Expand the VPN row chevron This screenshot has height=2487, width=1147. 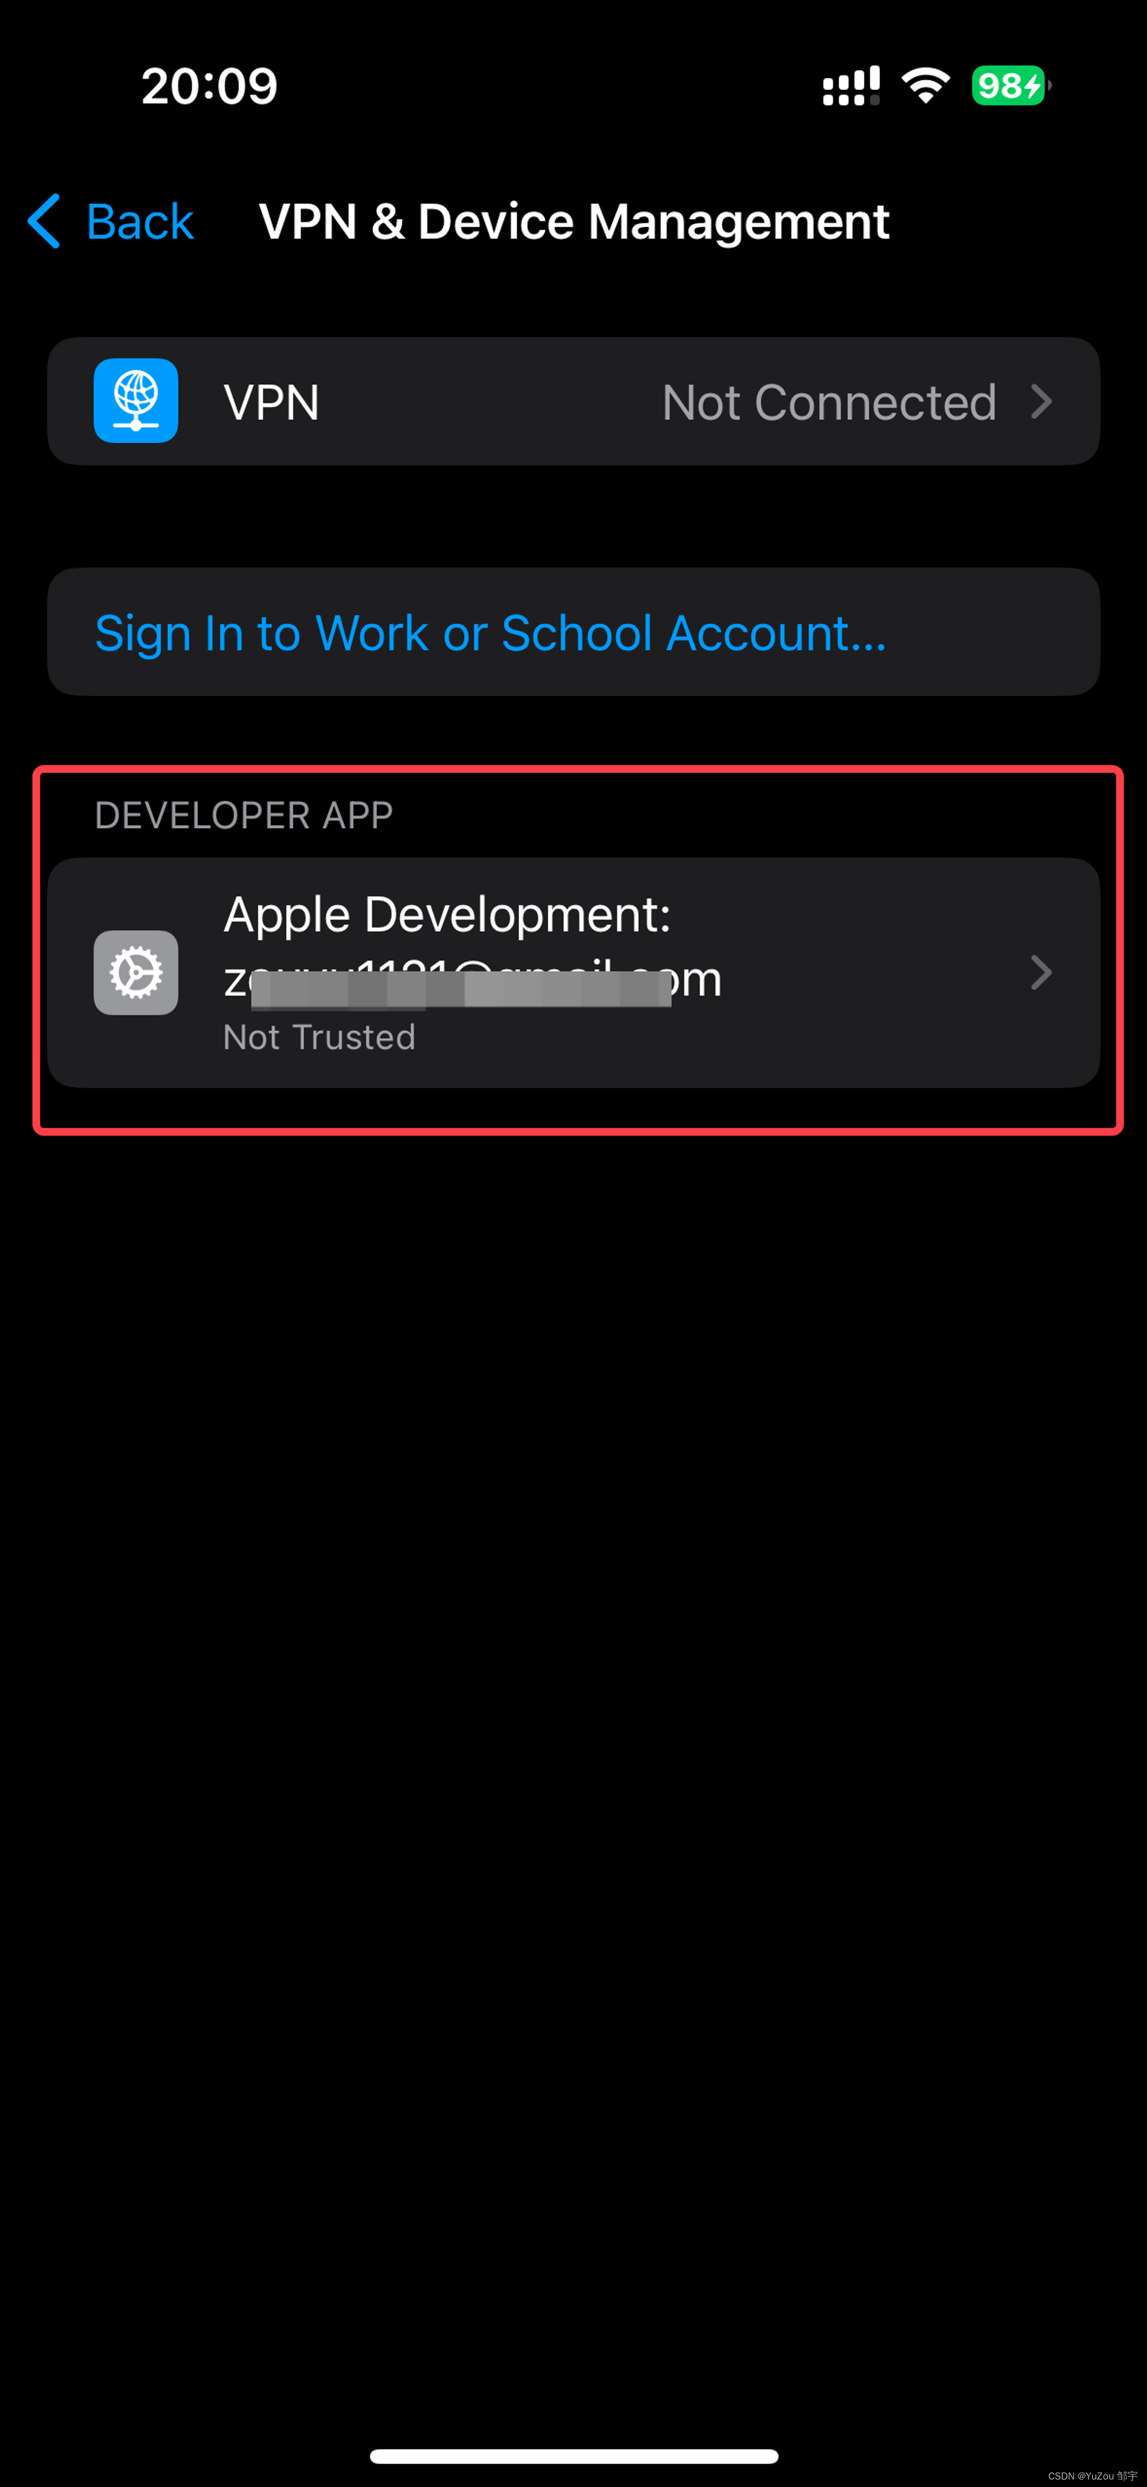[x=1041, y=401]
